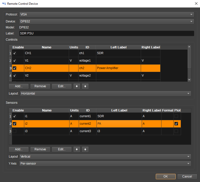Viewport: 200px width, 182px height.
Task: Change the Controls Layout from Horizontal
Action: click(x=105, y=93)
